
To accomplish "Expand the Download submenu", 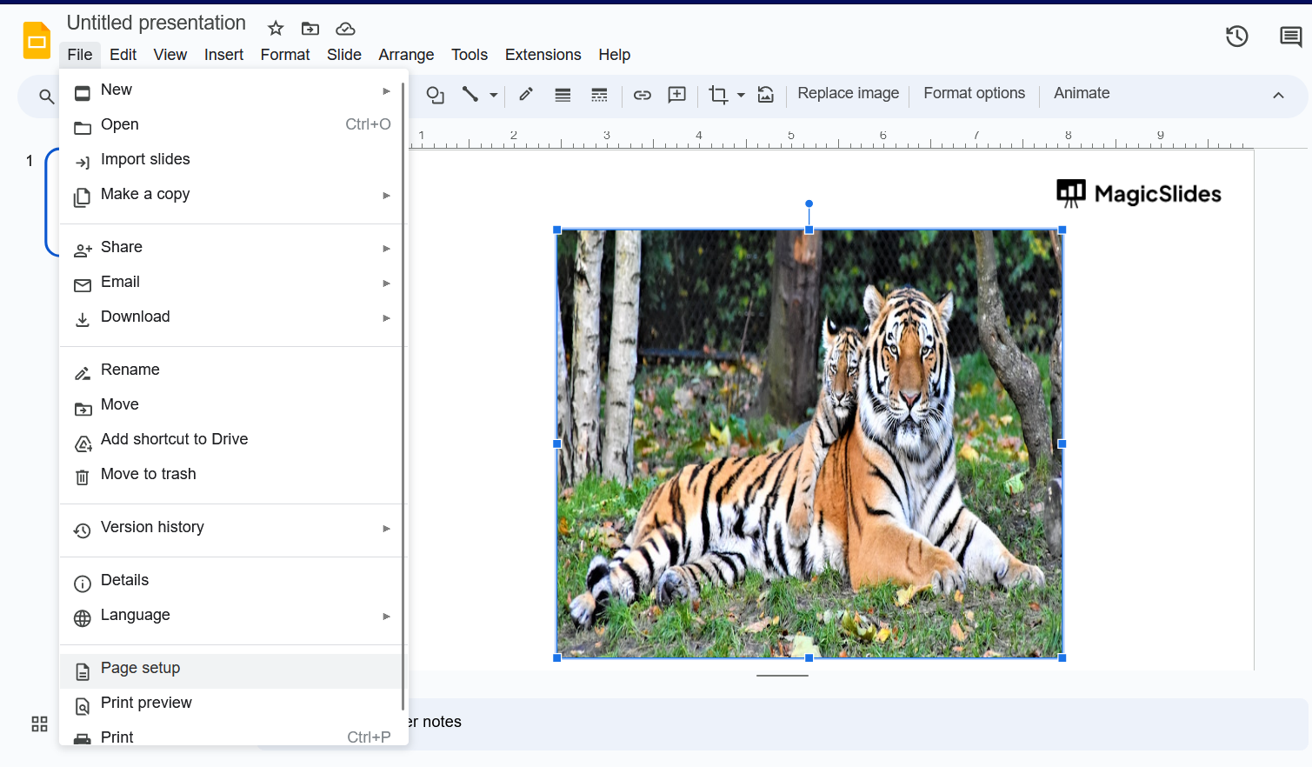I will 135,317.
